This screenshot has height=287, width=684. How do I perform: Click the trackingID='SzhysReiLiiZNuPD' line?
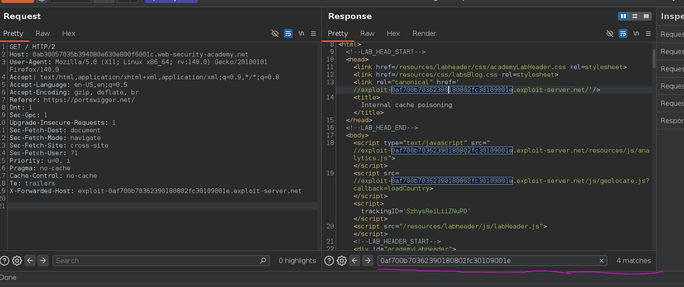point(415,211)
